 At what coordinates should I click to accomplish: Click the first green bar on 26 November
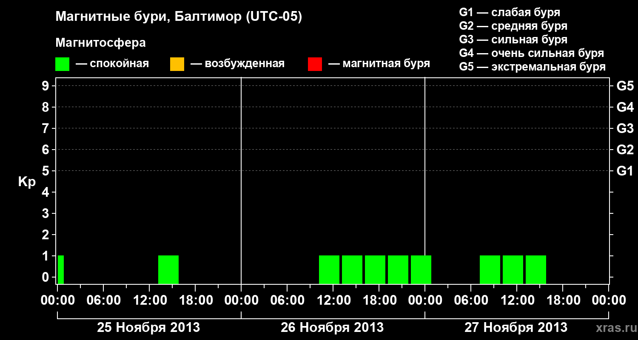329,269
